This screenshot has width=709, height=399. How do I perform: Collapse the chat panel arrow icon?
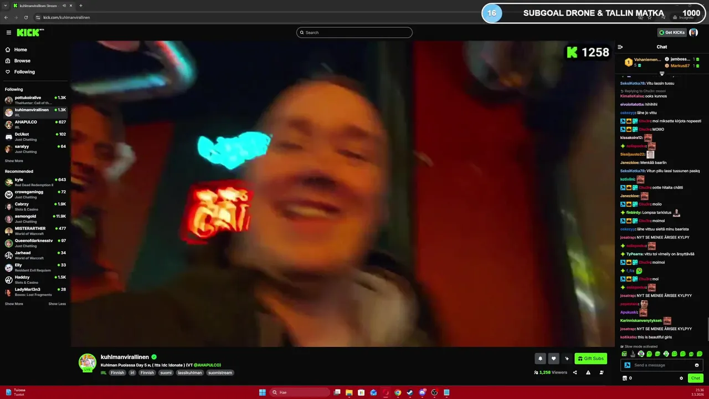[x=620, y=47]
